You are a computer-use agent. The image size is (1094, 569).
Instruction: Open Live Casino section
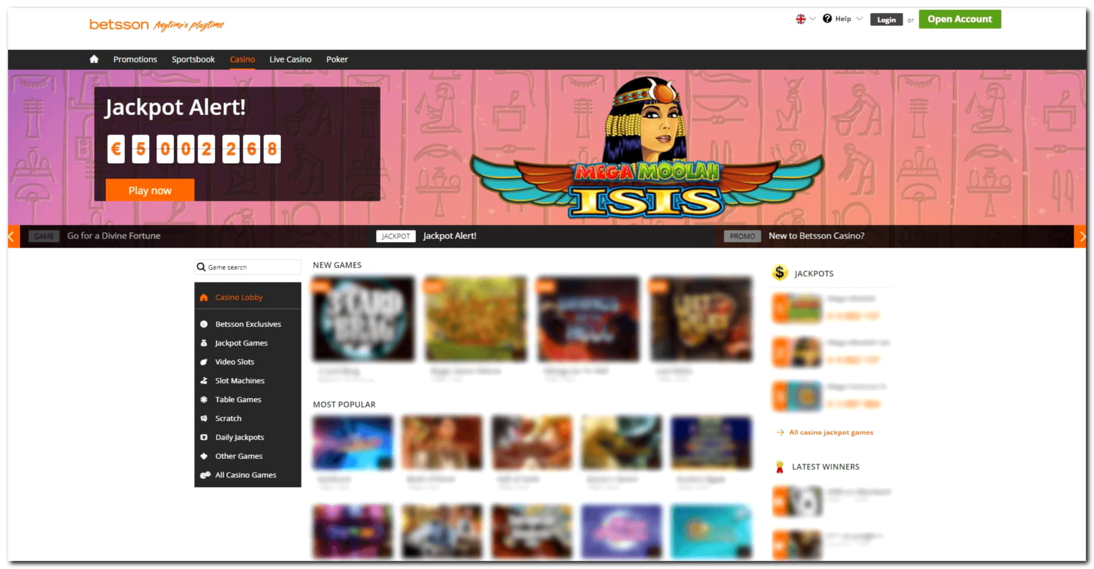tap(291, 59)
